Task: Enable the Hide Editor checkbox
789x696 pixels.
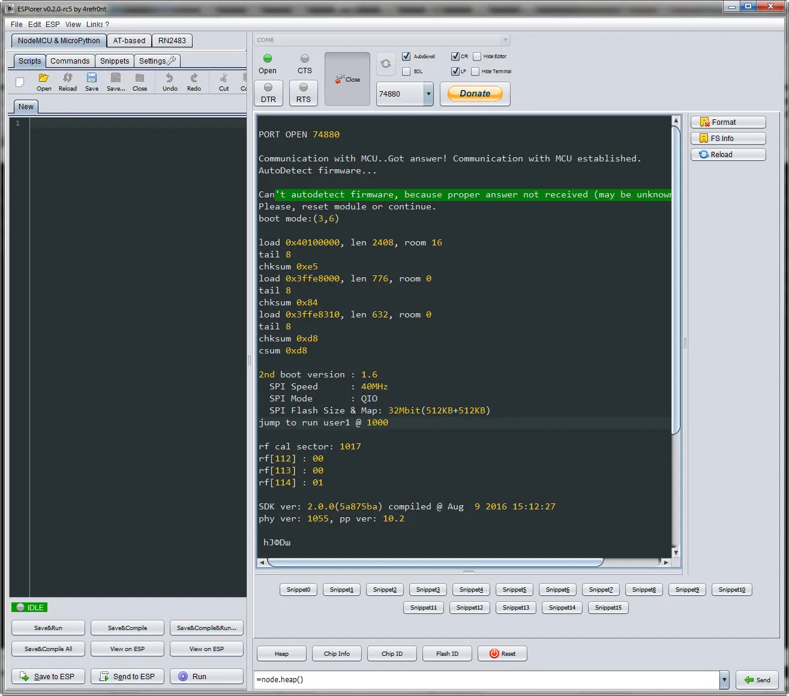Action: point(477,56)
